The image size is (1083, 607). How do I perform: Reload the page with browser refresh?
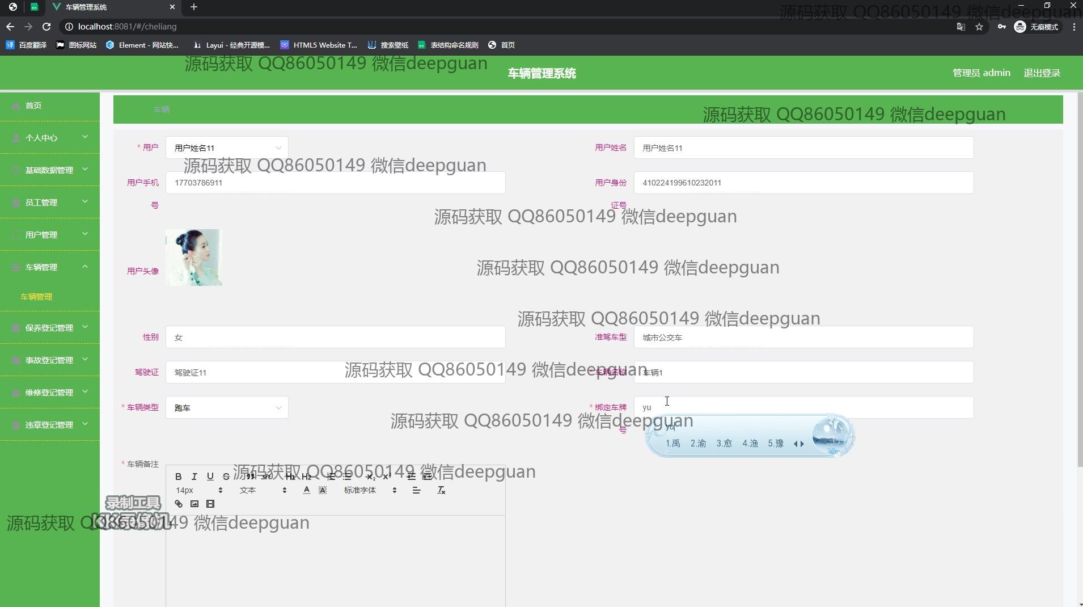[x=46, y=27]
